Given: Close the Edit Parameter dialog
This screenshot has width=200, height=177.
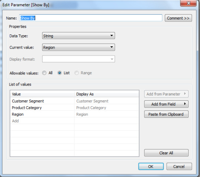Looking at the screenshot, I should tap(188, 3).
